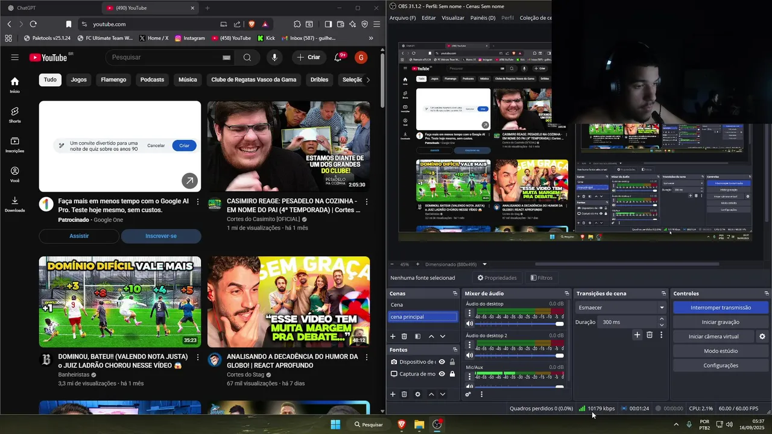Click Interromper transmissão button
Screen dimensions: 772x434
pos(721,307)
